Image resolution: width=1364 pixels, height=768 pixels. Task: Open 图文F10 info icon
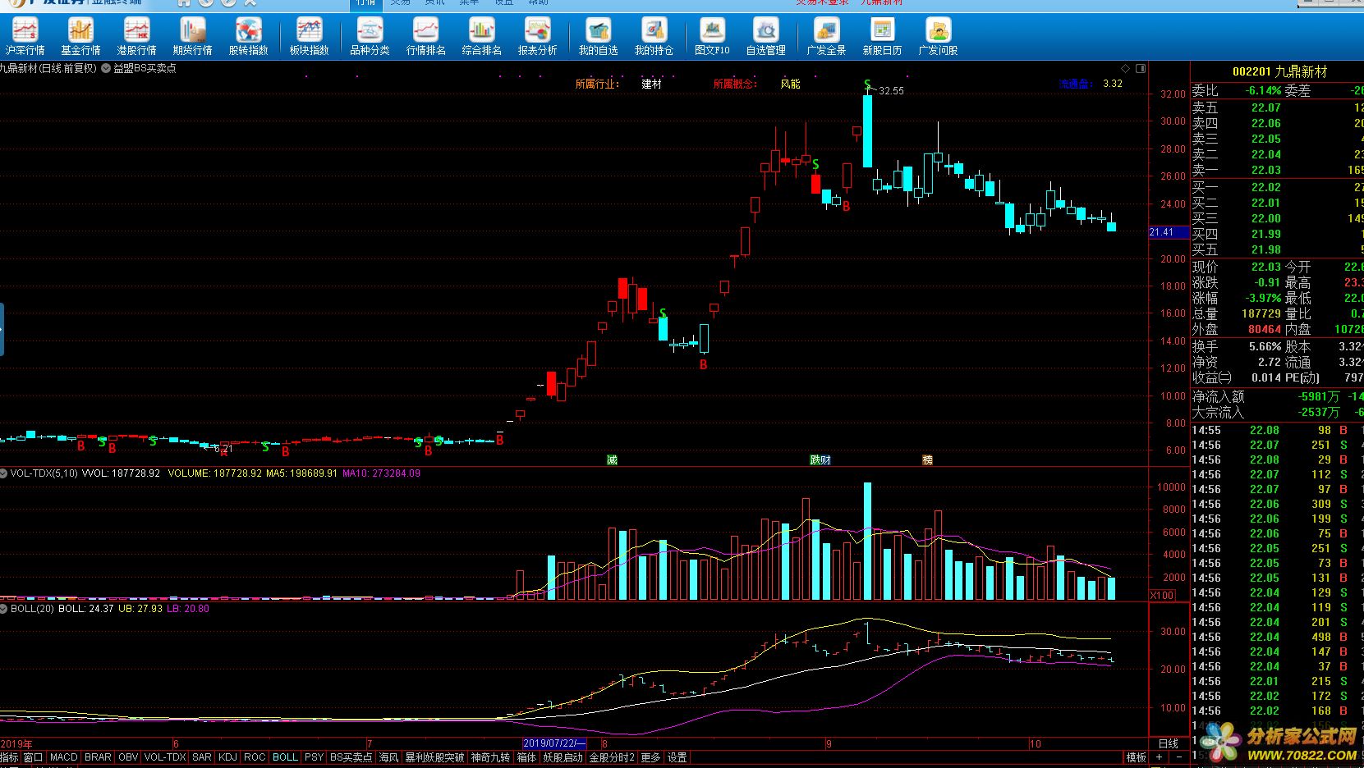[x=712, y=37]
